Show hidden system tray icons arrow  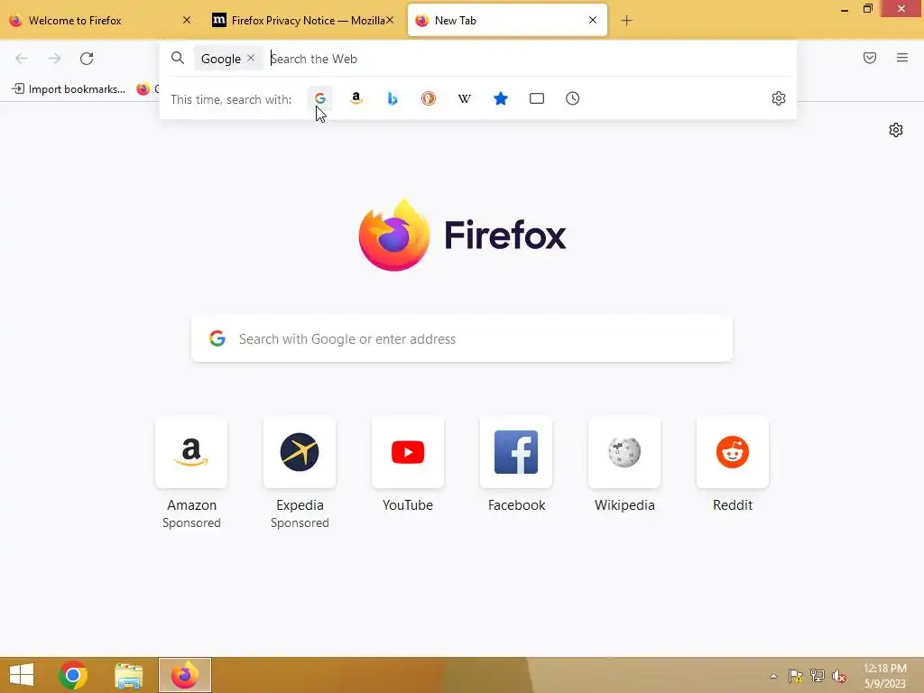(x=773, y=676)
